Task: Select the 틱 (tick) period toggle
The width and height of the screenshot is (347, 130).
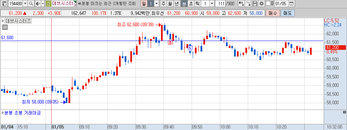Action: (197, 4)
